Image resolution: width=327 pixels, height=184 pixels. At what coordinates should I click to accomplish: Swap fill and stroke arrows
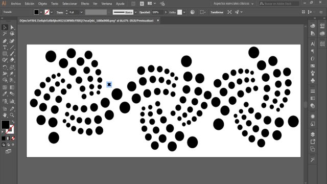click(x=13, y=122)
